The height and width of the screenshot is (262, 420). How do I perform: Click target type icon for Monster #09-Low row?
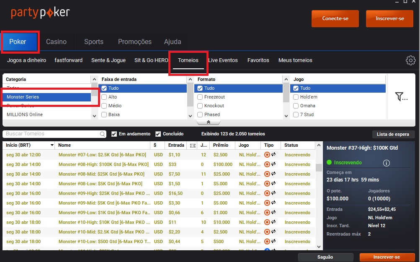267,213
